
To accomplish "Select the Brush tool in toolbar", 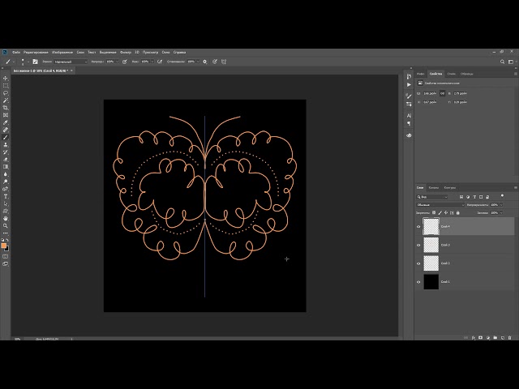I will [6, 137].
